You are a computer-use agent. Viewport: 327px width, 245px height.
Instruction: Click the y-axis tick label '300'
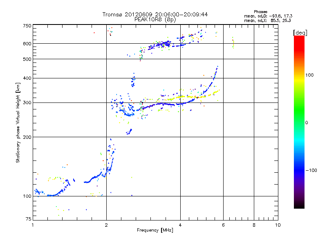[27, 103]
